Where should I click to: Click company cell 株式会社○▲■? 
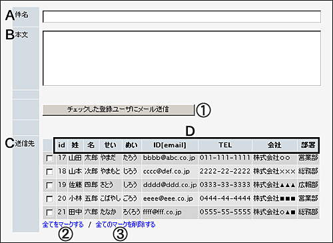[x=274, y=212]
